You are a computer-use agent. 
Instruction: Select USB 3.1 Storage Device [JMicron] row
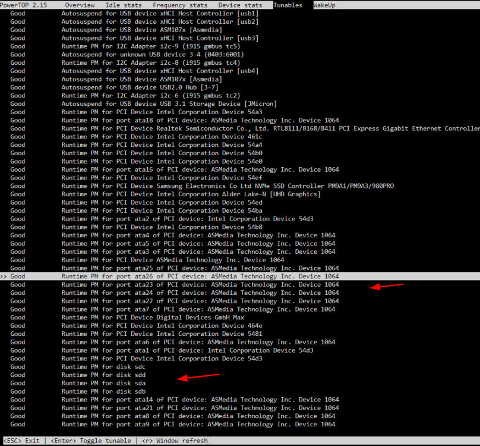pyautogui.click(x=240, y=104)
